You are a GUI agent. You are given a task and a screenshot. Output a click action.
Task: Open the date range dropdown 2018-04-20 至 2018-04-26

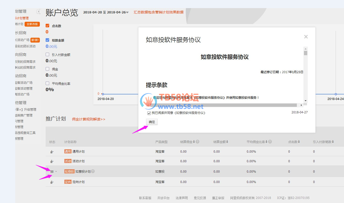click(x=106, y=12)
